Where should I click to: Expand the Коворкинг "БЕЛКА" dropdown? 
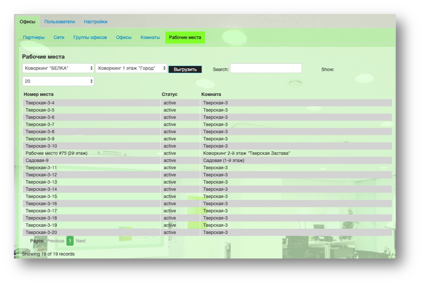(x=58, y=68)
